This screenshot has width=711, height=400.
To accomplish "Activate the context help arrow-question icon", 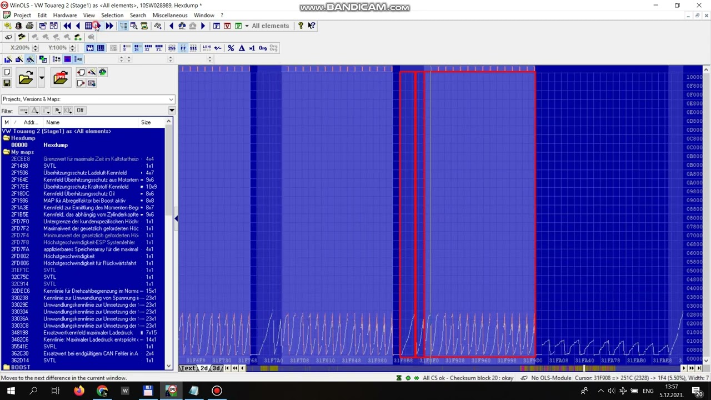I will (312, 26).
